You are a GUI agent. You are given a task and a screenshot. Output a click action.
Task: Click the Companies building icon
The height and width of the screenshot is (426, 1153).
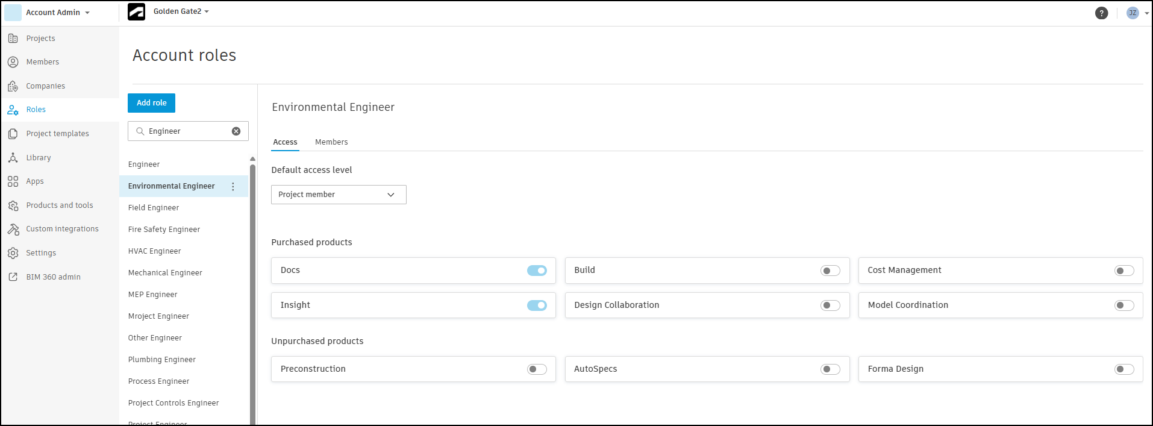click(13, 86)
